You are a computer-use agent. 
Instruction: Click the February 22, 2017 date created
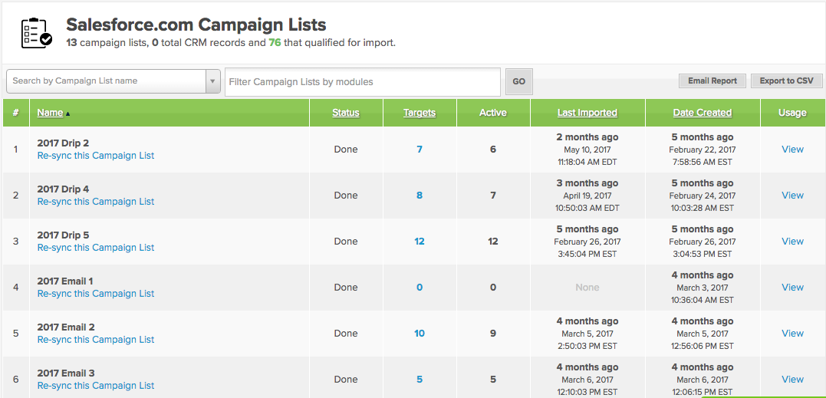coord(703,150)
